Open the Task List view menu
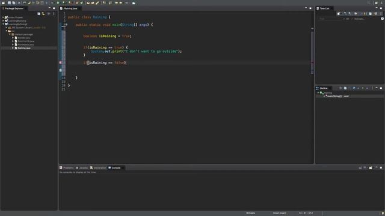This screenshot has width=385, height=216. click(x=381, y=14)
